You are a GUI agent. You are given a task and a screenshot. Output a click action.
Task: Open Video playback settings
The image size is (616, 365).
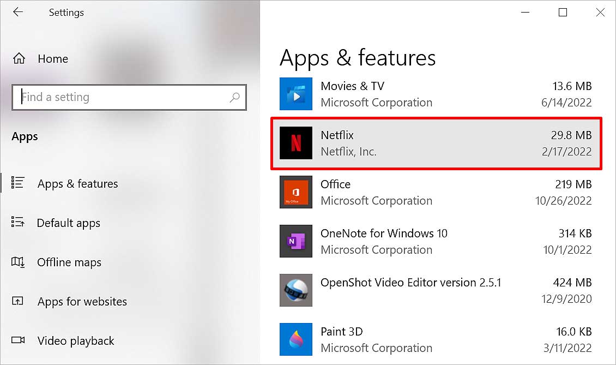tap(76, 340)
